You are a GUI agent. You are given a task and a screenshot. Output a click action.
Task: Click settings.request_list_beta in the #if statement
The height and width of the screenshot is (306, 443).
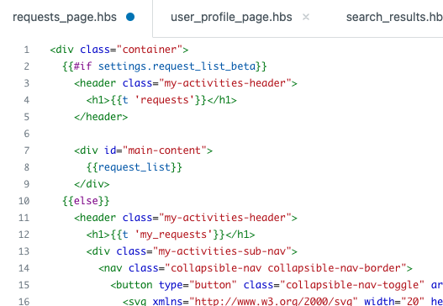177,66
